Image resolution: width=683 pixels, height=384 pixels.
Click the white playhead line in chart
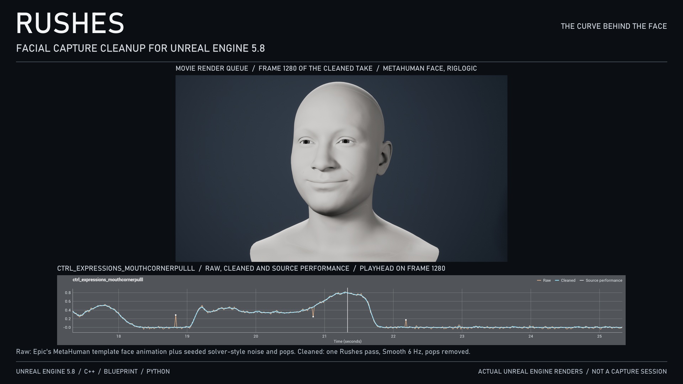pyautogui.click(x=348, y=310)
